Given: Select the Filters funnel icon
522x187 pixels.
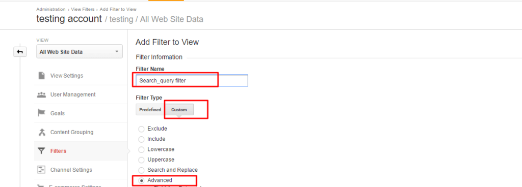Looking at the screenshot, I should pyautogui.click(x=41, y=151).
